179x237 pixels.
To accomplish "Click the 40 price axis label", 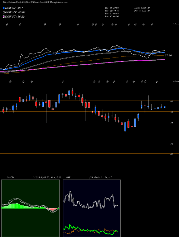I will 171,112.
